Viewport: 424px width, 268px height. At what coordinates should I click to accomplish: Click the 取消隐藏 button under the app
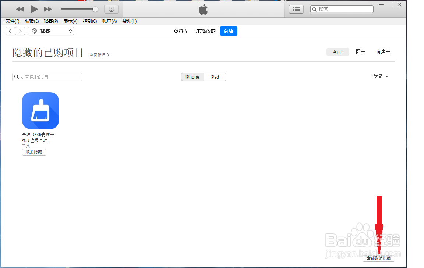point(34,152)
